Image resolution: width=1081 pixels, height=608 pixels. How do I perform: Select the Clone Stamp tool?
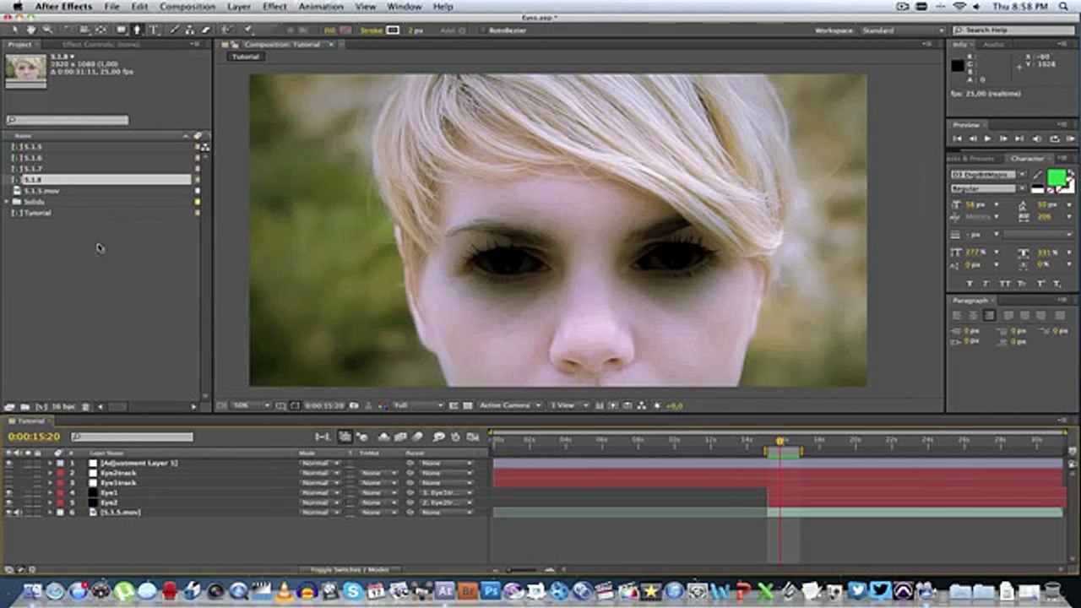point(190,30)
